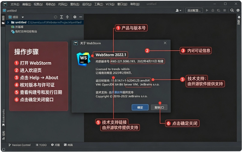Open Bookmarks tool window tab

click(3, 118)
